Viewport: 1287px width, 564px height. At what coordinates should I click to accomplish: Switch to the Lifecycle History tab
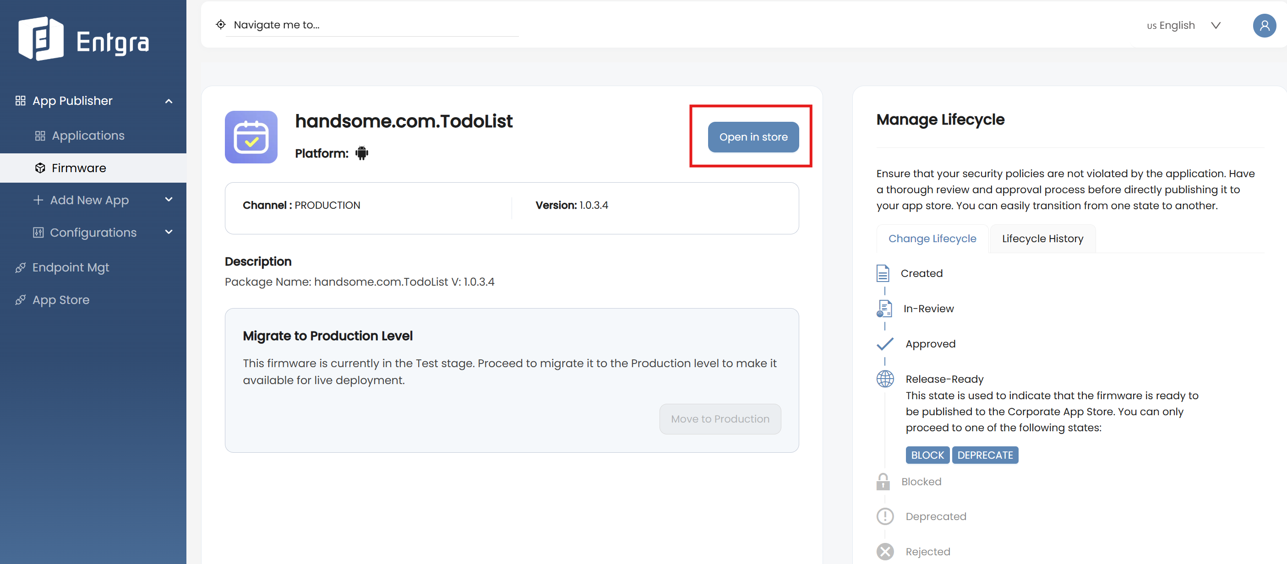1042,239
